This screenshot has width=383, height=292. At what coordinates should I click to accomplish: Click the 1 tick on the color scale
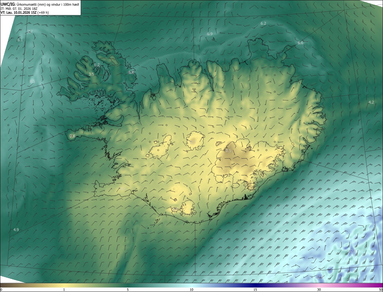pos(64,290)
